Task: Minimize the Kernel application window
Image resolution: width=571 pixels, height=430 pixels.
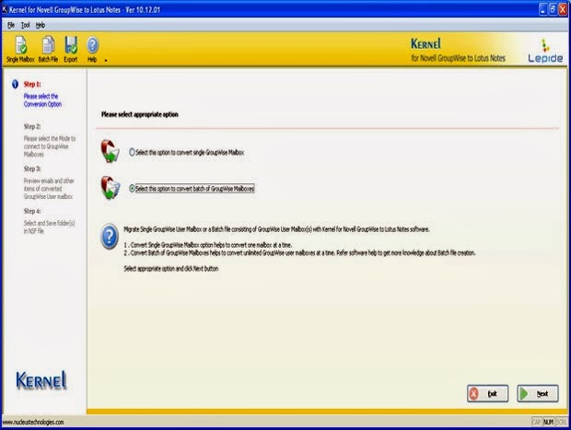Action: tap(543, 9)
